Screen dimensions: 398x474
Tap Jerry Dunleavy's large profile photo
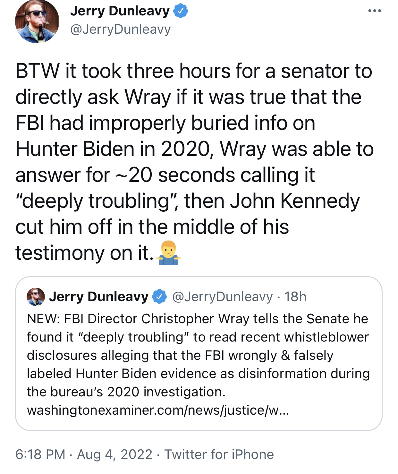pos(37,21)
